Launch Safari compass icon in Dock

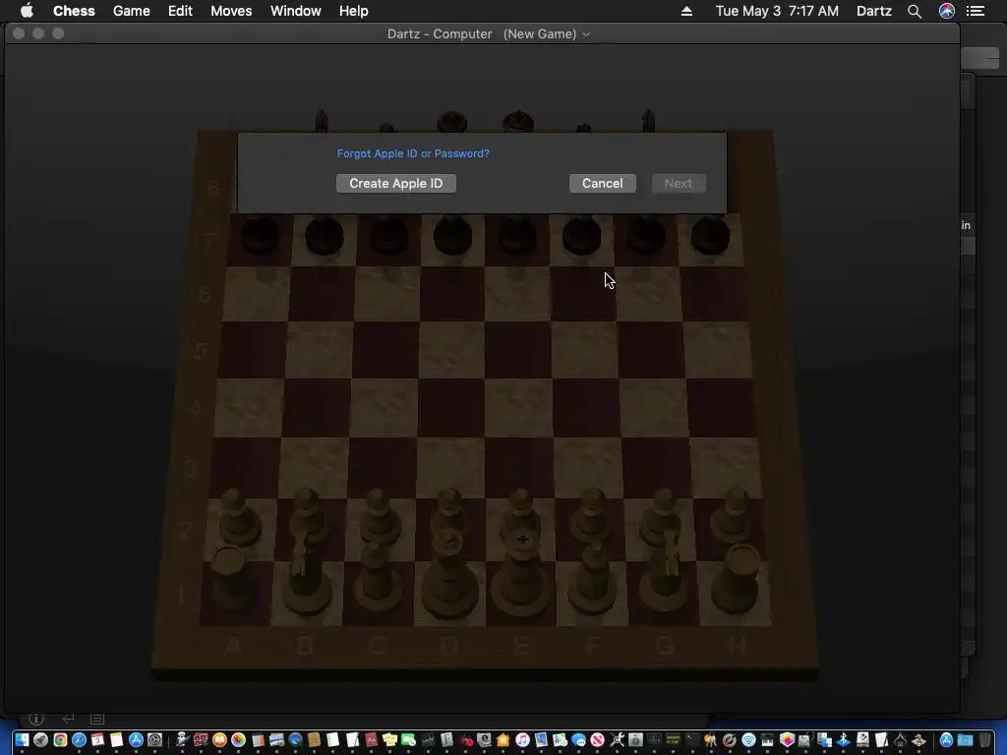tap(79, 739)
